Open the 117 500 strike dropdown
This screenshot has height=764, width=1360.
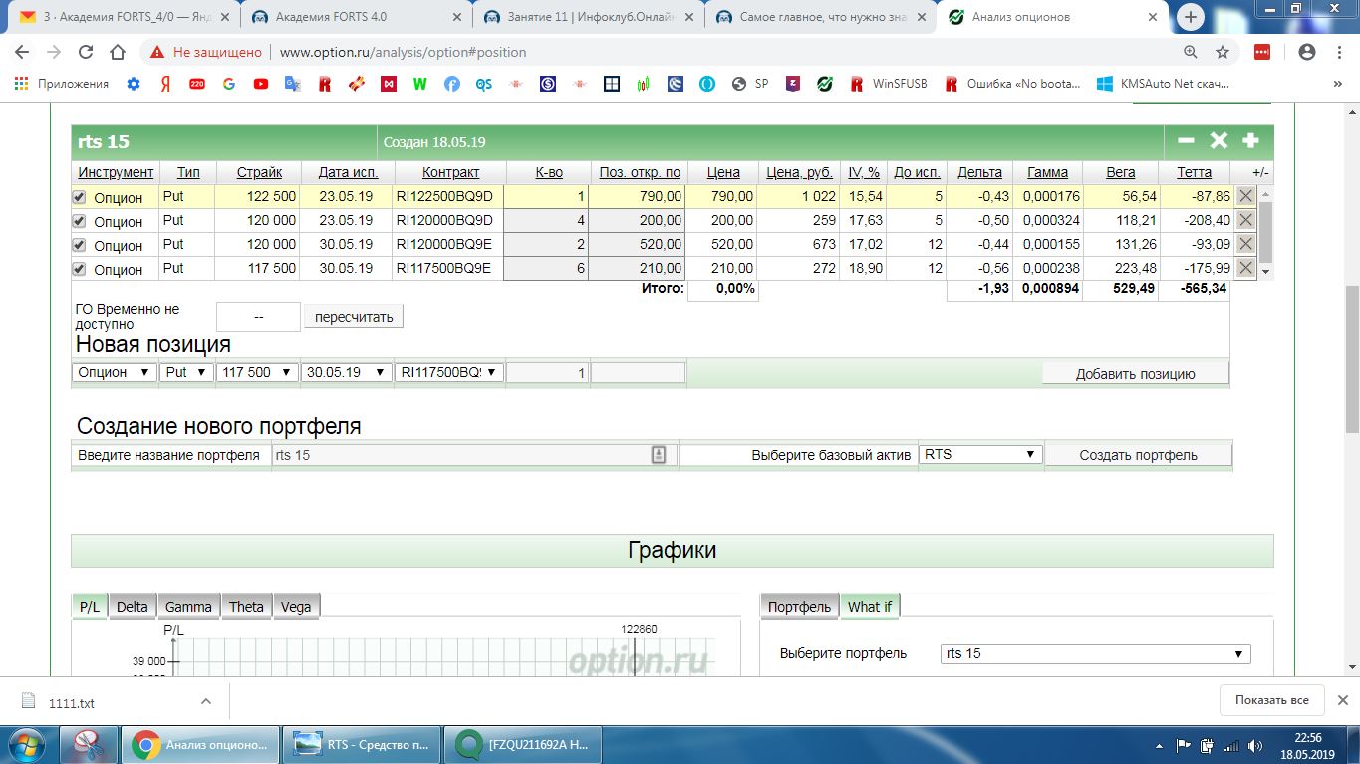257,372
